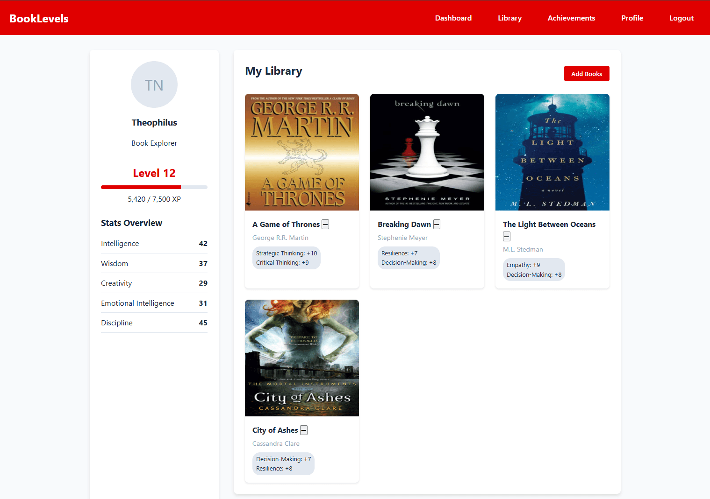Click the Discipline value 45
Image resolution: width=710 pixels, height=499 pixels.
click(203, 323)
